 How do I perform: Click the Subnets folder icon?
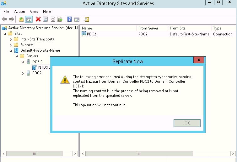coord(16,44)
